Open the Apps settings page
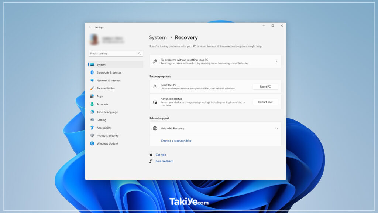This screenshot has width=378, height=213. coord(116,96)
